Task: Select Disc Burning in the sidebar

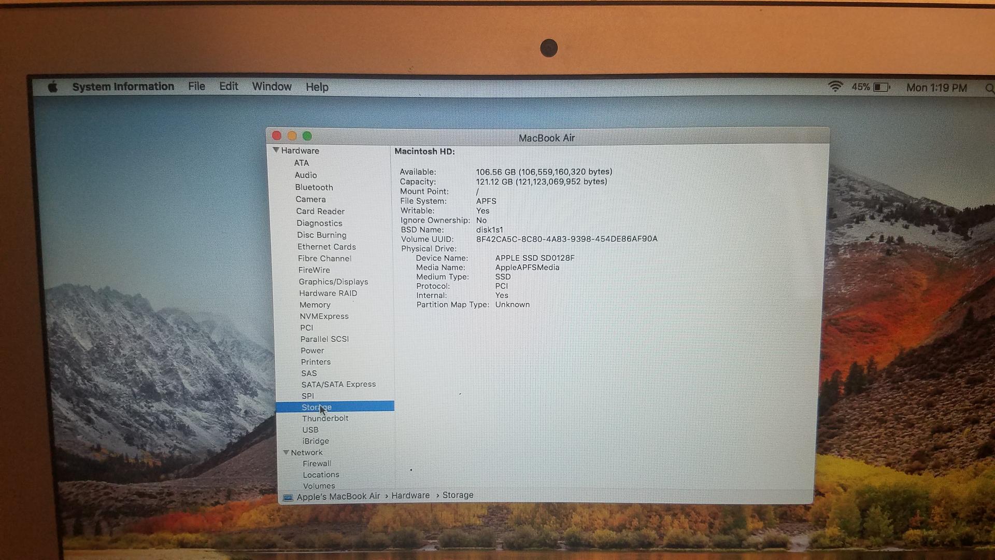Action: [x=322, y=235]
